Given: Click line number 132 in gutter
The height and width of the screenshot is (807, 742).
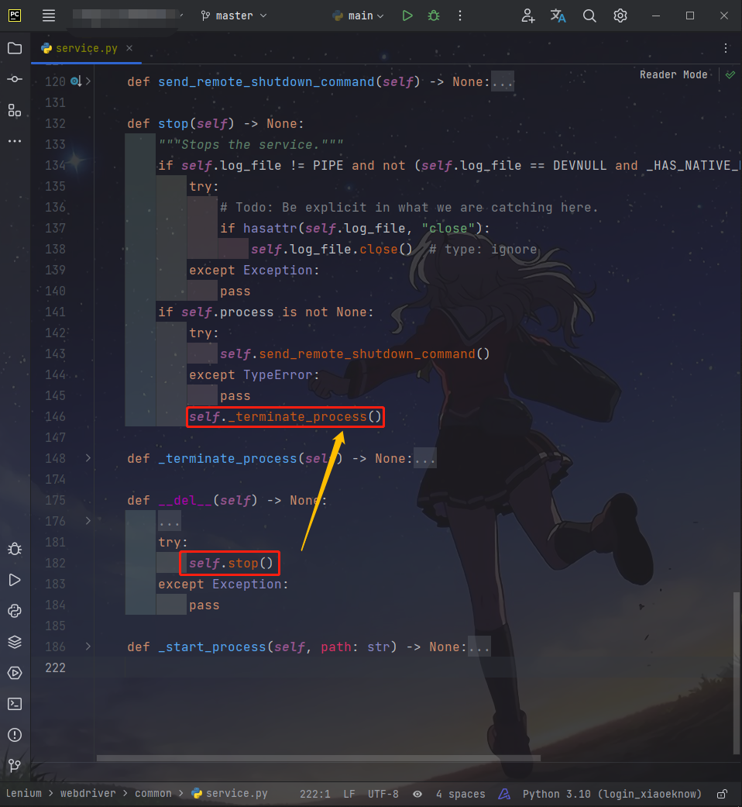Looking at the screenshot, I should click(x=55, y=123).
